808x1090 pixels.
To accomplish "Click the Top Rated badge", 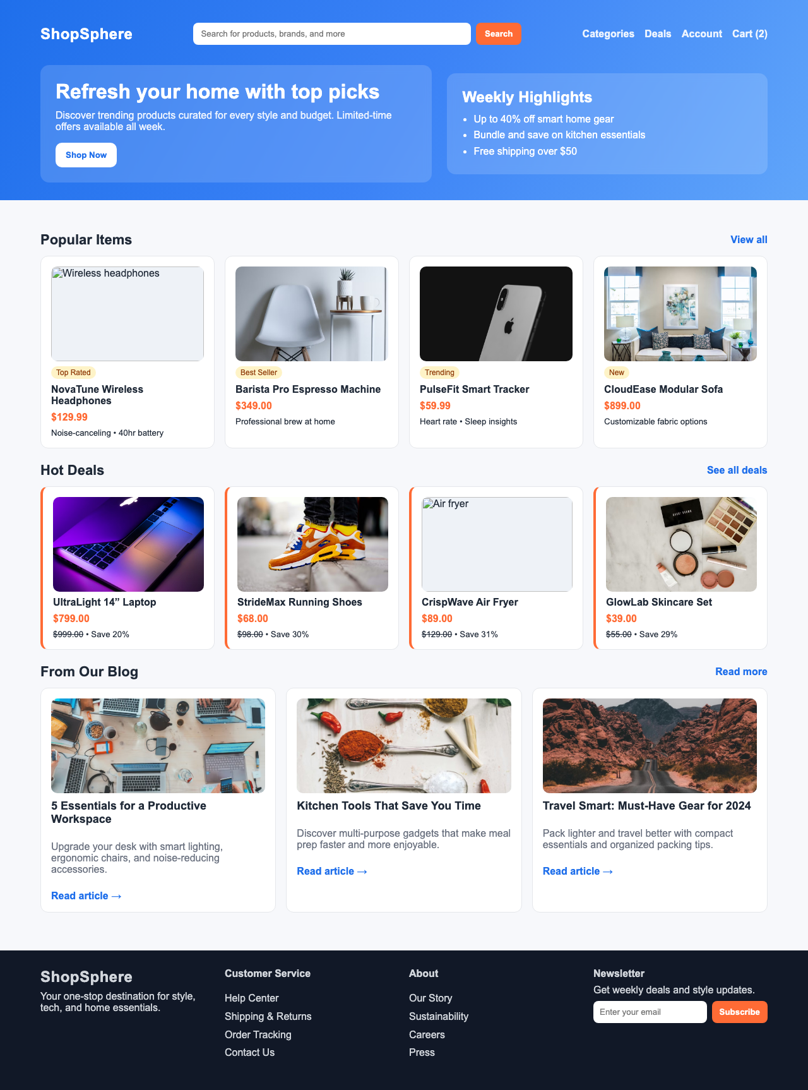I will tap(73, 373).
